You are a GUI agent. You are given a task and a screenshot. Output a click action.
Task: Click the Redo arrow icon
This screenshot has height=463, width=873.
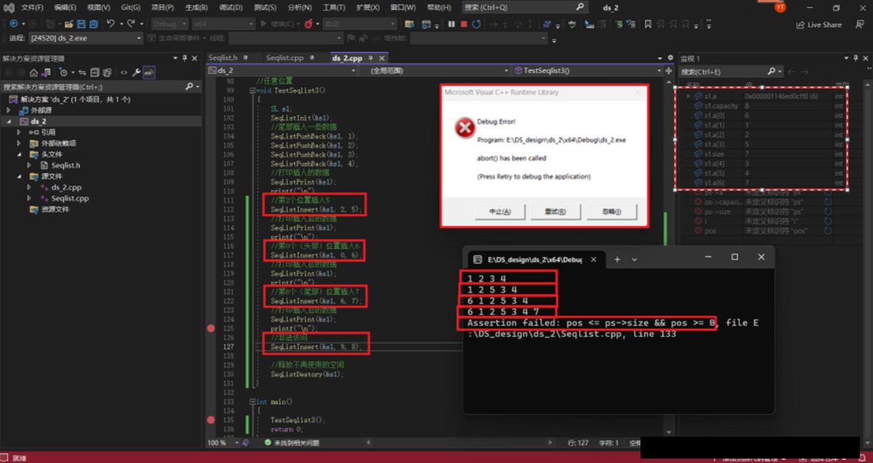pyautogui.click(x=131, y=24)
